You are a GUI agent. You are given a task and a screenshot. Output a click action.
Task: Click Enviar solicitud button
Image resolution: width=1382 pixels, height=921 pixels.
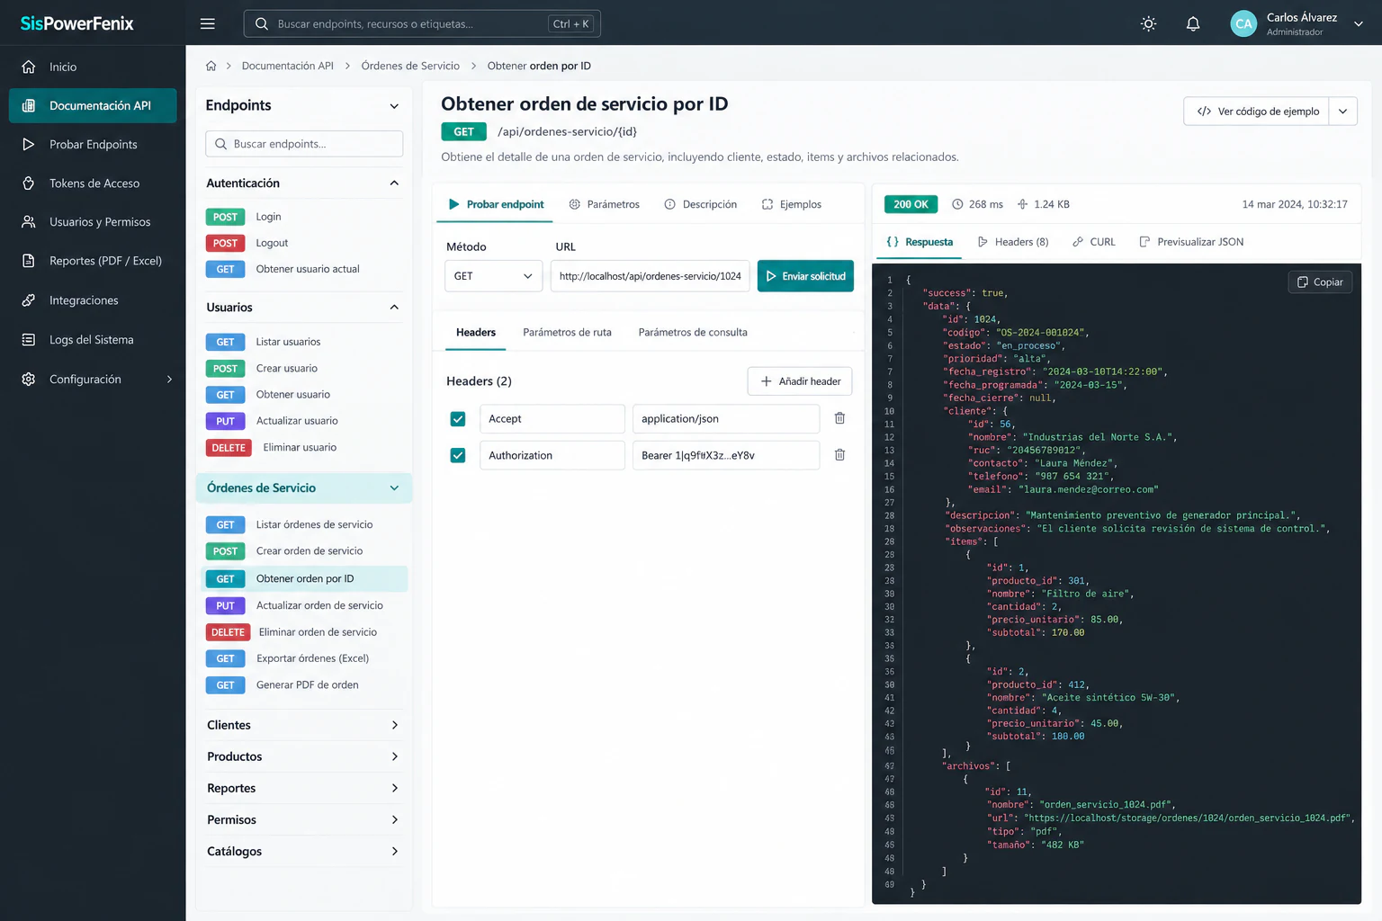click(805, 276)
